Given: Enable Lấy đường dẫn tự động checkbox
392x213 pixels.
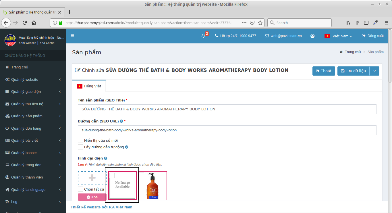Looking at the screenshot, I should (80, 147).
